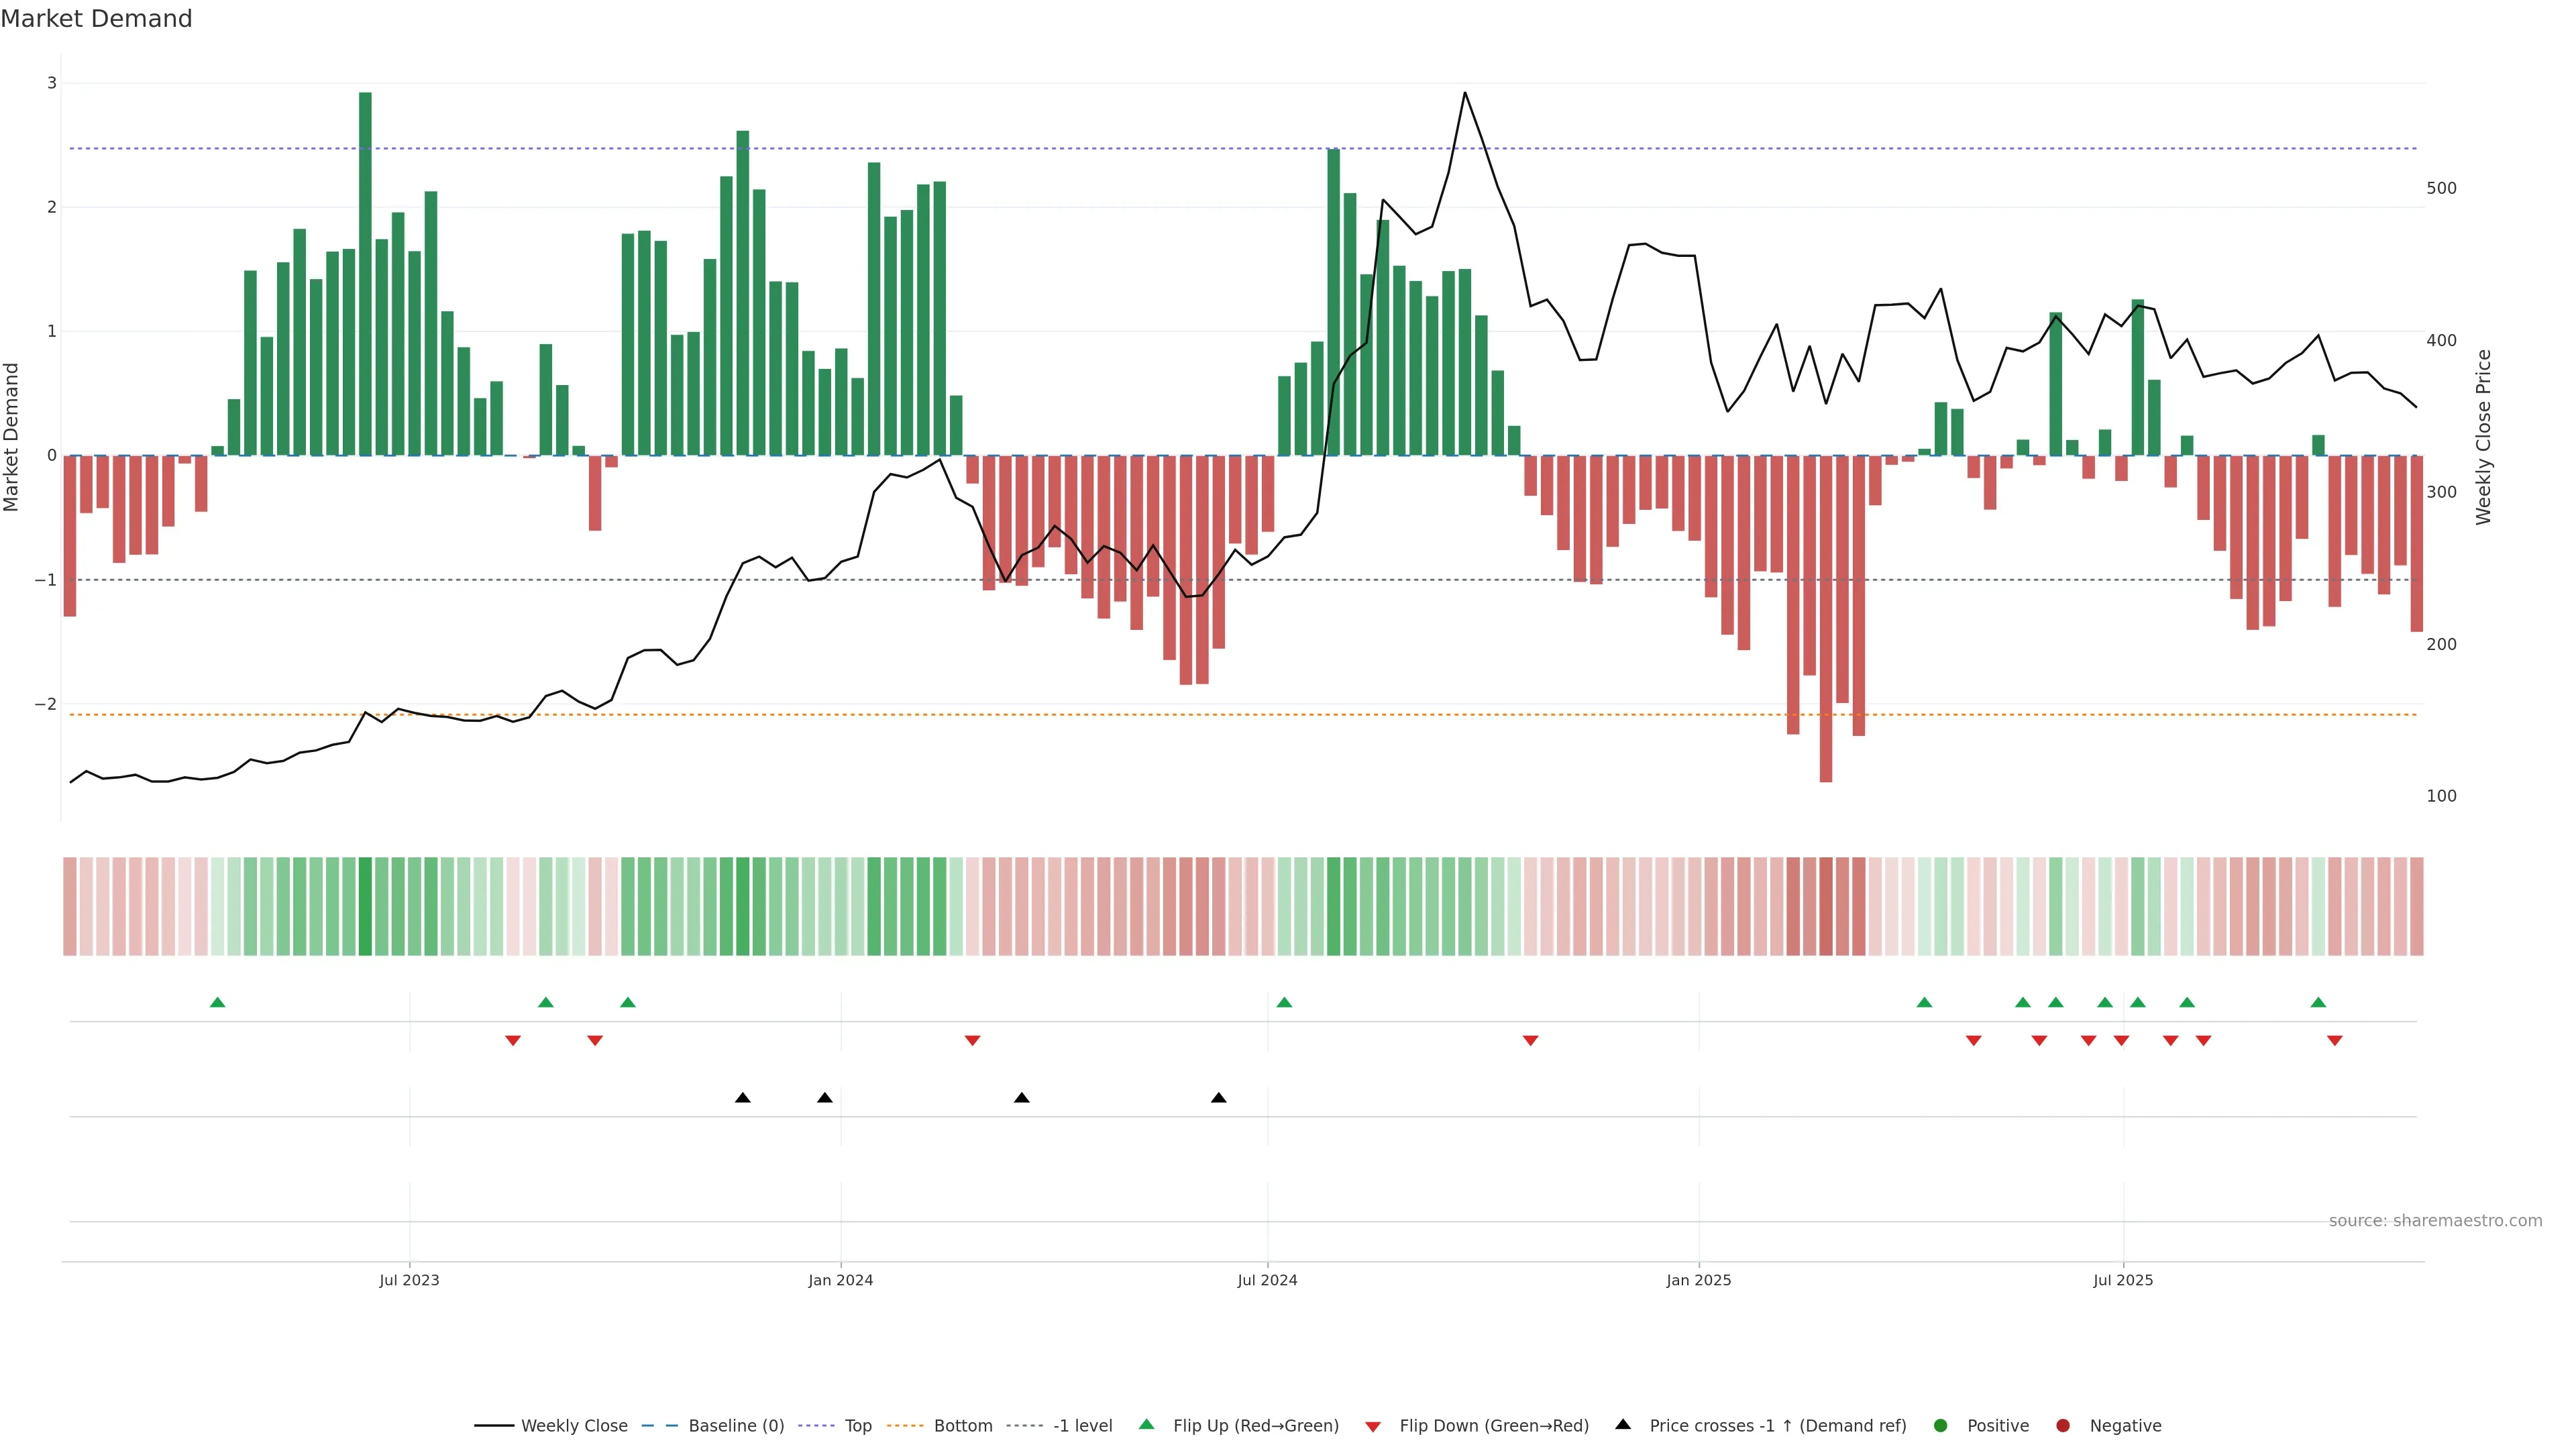Click the lowest red demand bar
Image resolution: width=2576 pixels, height=1449 pixels.
1825,620
